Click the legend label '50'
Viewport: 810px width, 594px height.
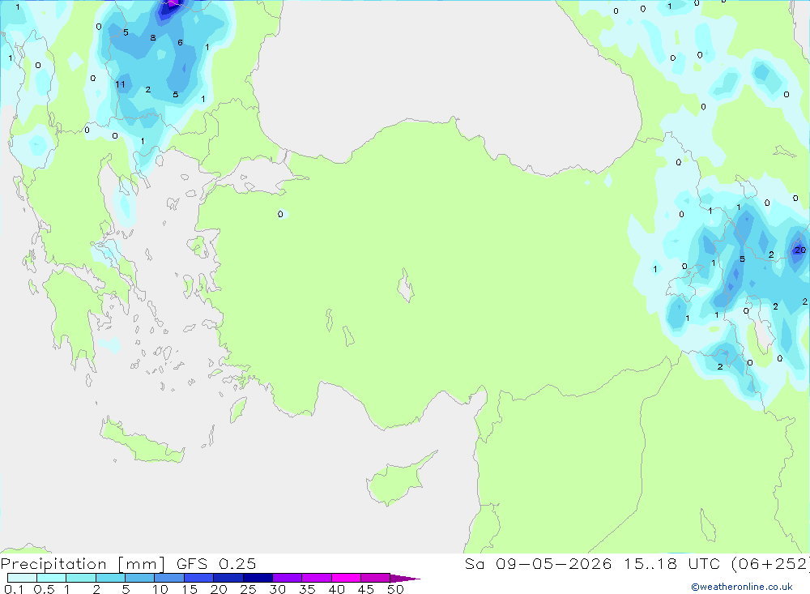395,589
